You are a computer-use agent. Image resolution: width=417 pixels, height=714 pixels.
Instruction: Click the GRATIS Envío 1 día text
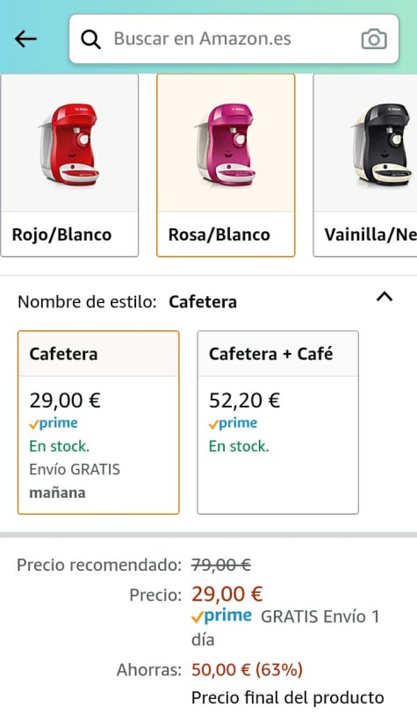pos(285,628)
